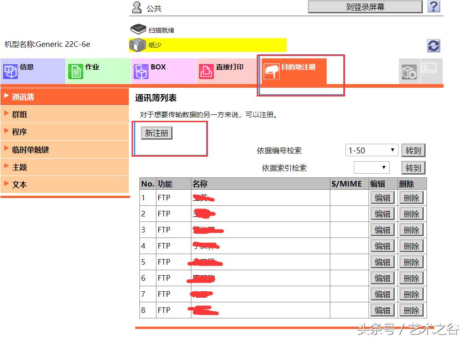Image resolution: width=467 pixels, height=340 pixels.
Task: Open the help question mark icon
Action: coord(433,6)
